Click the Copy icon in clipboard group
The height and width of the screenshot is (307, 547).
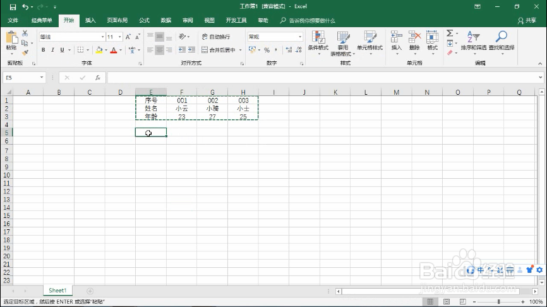[25, 43]
